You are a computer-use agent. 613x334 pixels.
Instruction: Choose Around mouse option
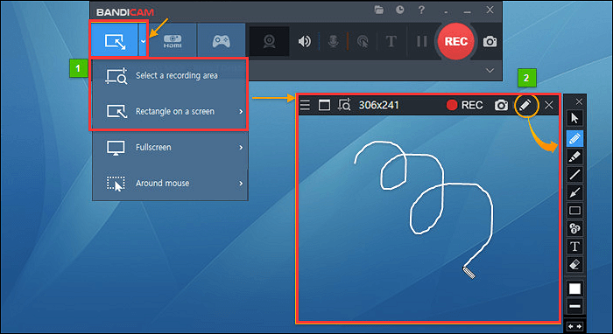tap(170, 184)
